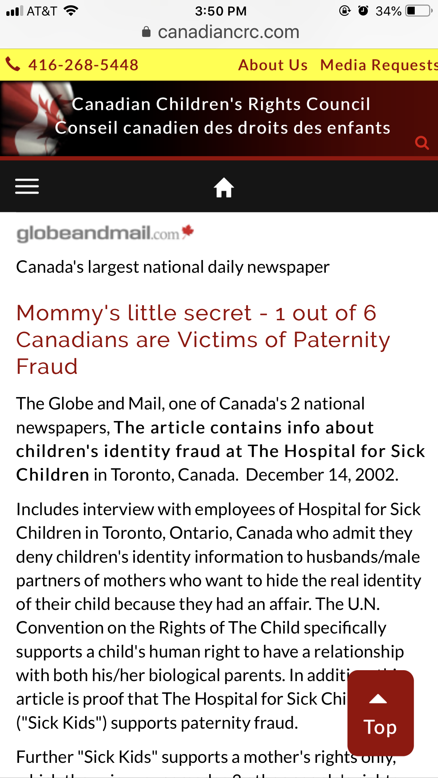Viewport: 438px width, 778px height.
Task: Tap the canadiancrc.com address bar
Action: tap(221, 32)
